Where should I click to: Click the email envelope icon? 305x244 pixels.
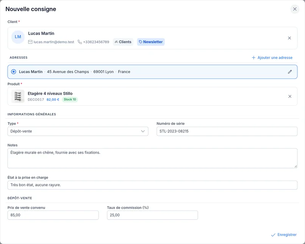30,42
